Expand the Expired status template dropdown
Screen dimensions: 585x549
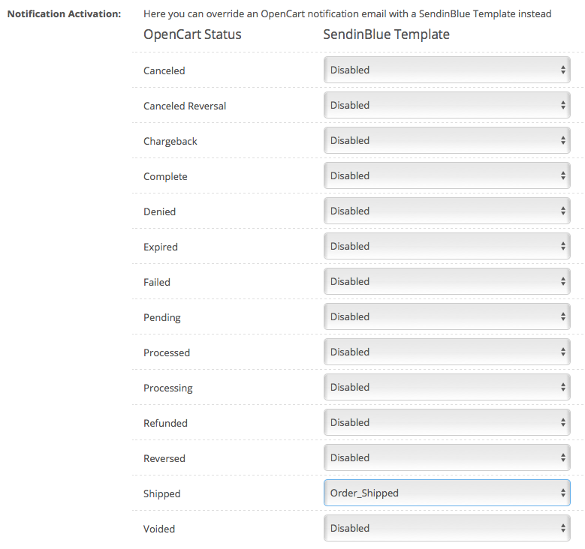(x=447, y=247)
